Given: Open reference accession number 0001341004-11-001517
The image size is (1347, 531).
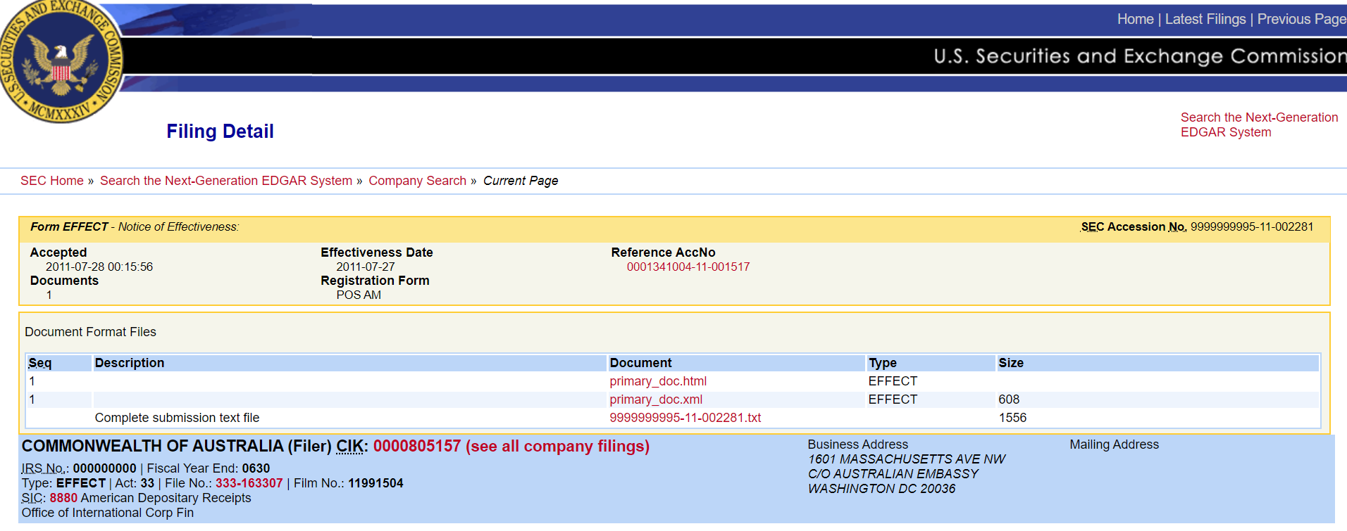Looking at the screenshot, I should coord(688,267).
